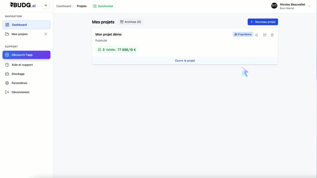Click the Propriétaire badge
Screen dimensions: 317x178
pyautogui.click(x=243, y=35)
